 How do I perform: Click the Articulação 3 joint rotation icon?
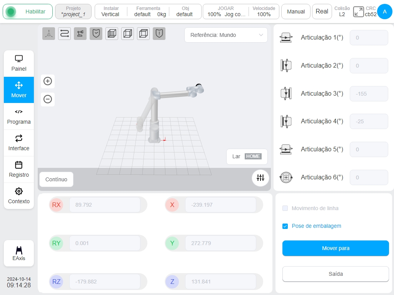(286, 94)
